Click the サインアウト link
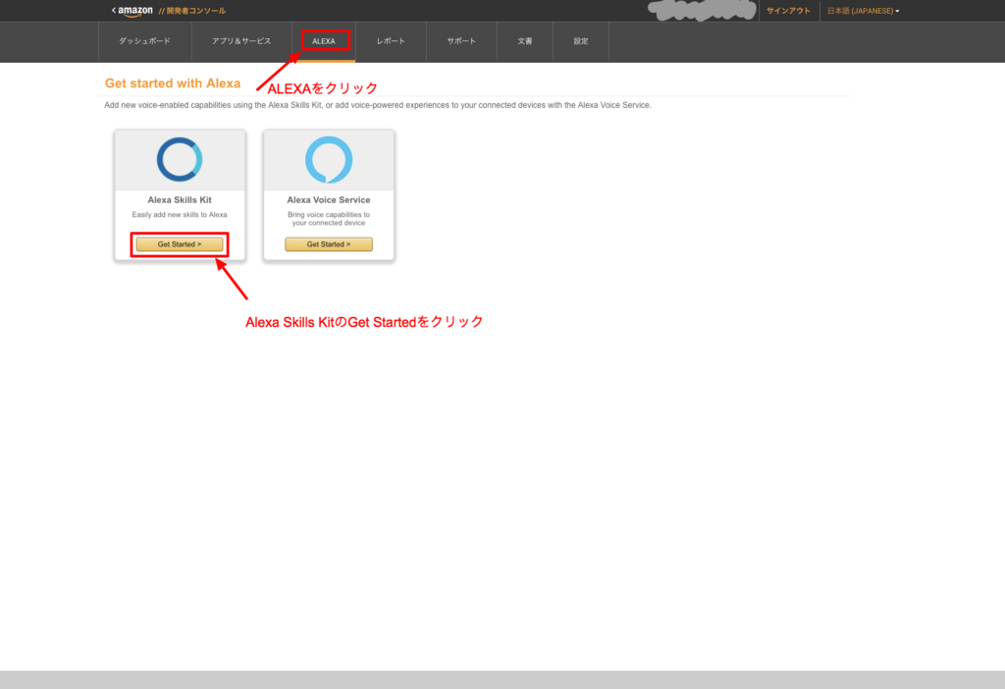Viewport: 1005px width, 689px height. click(788, 11)
